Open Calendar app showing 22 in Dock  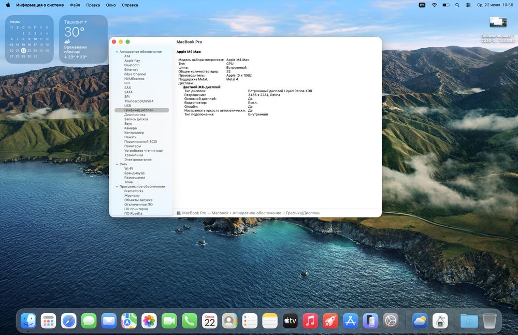[x=210, y=321]
